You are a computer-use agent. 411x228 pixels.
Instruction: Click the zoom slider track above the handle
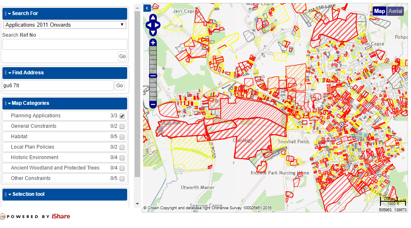pyautogui.click(x=153, y=60)
